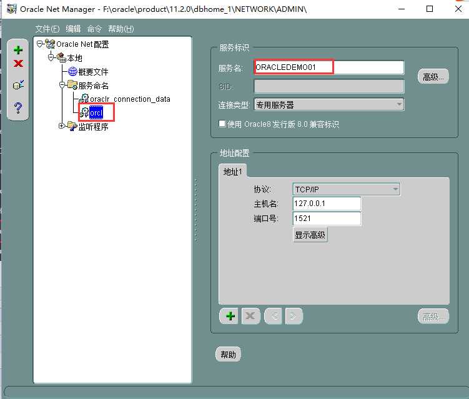The width and height of the screenshot is (469, 399).
Task: Select the orcl service tree item
Action: coord(96,113)
